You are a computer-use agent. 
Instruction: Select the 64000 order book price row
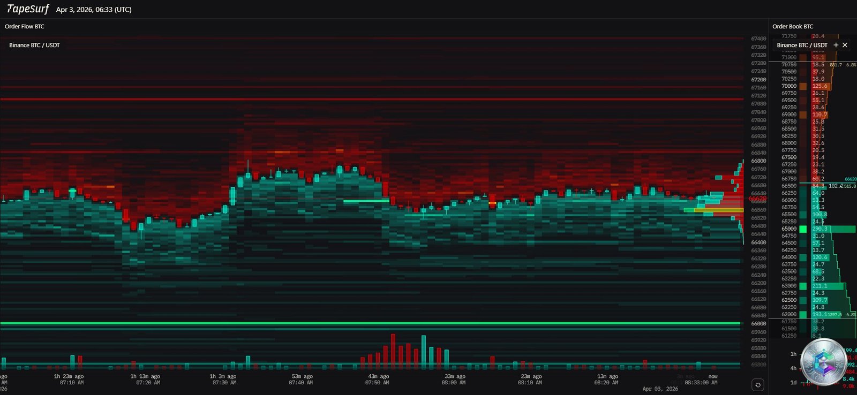pos(813,257)
